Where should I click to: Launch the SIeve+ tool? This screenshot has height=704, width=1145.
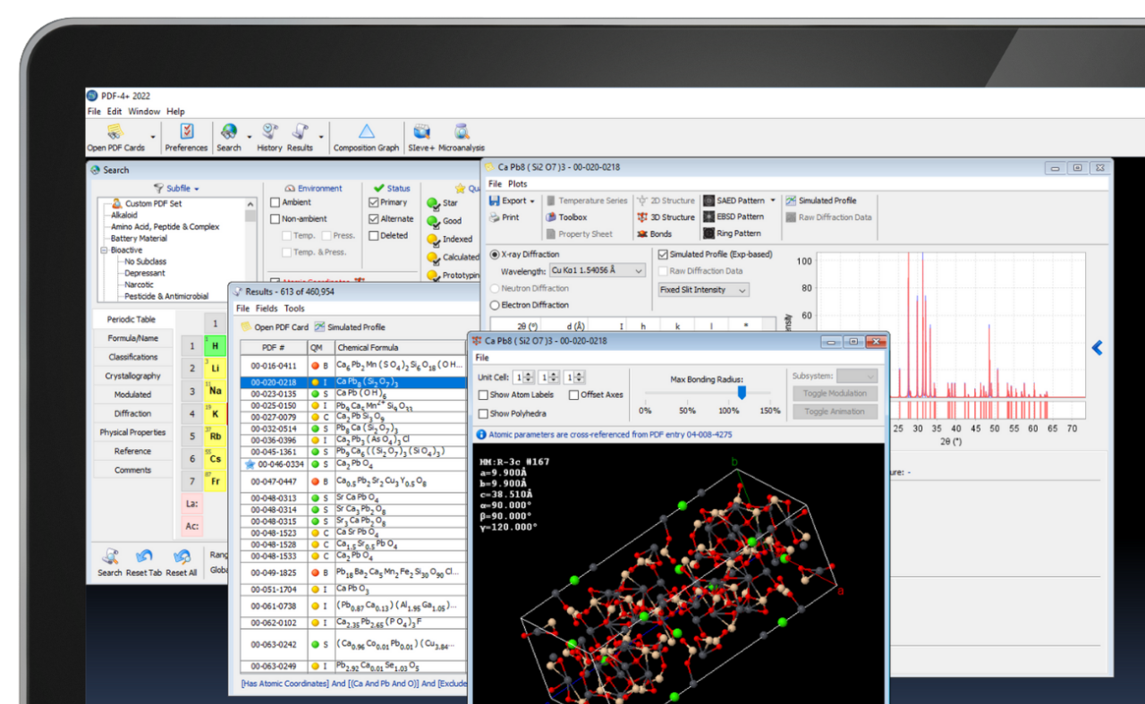pyautogui.click(x=420, y=138)
